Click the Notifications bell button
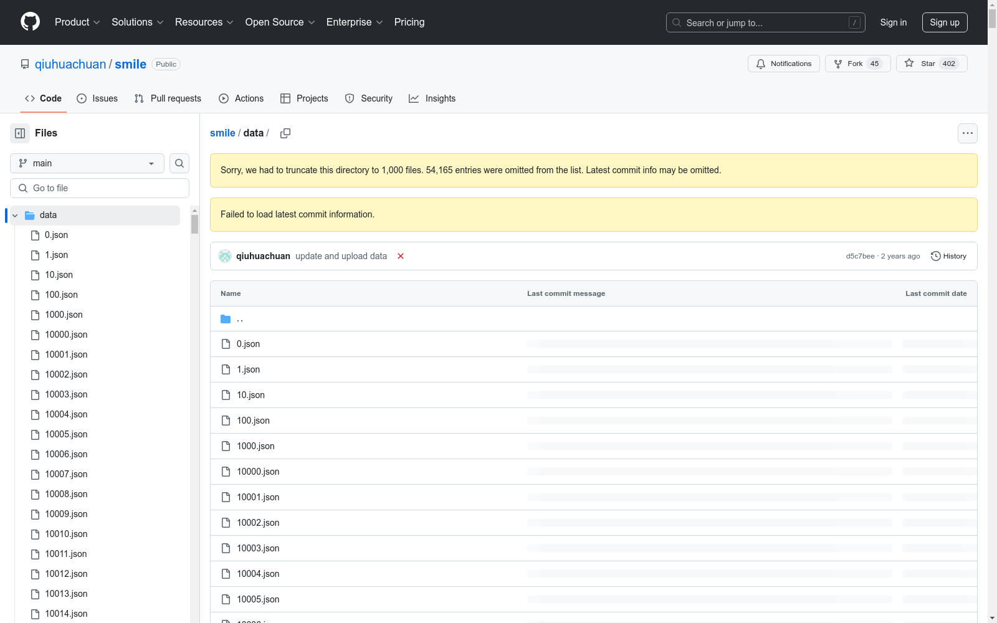Screen dimensions: 997x623 [x=784, y=64]
